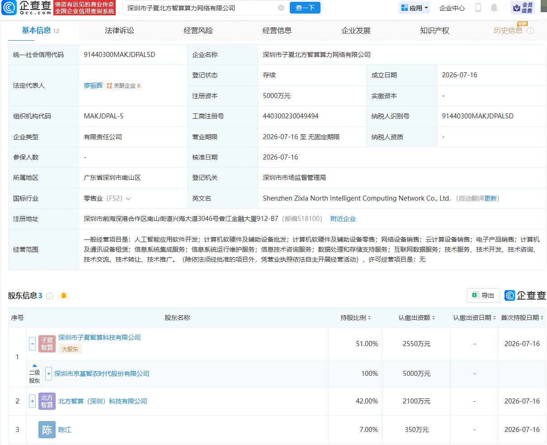547x445 pixels.
Task: Expand the 北方智算（深圳）科技有限公司 row
Action: coord(32,401)
